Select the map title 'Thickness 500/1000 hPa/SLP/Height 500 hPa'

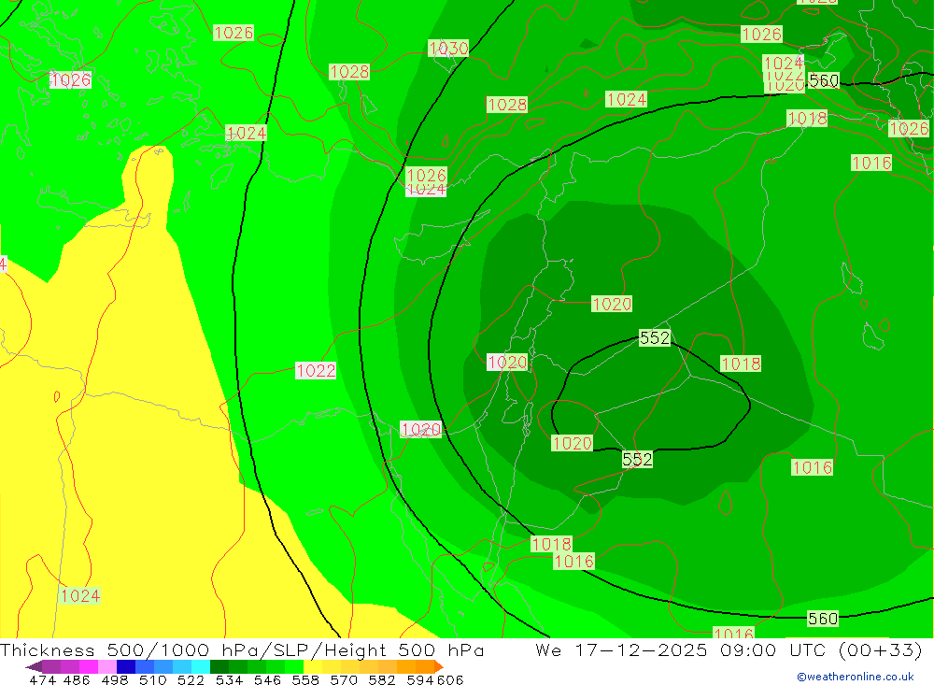pyautogui.click(x=242, y=649)
